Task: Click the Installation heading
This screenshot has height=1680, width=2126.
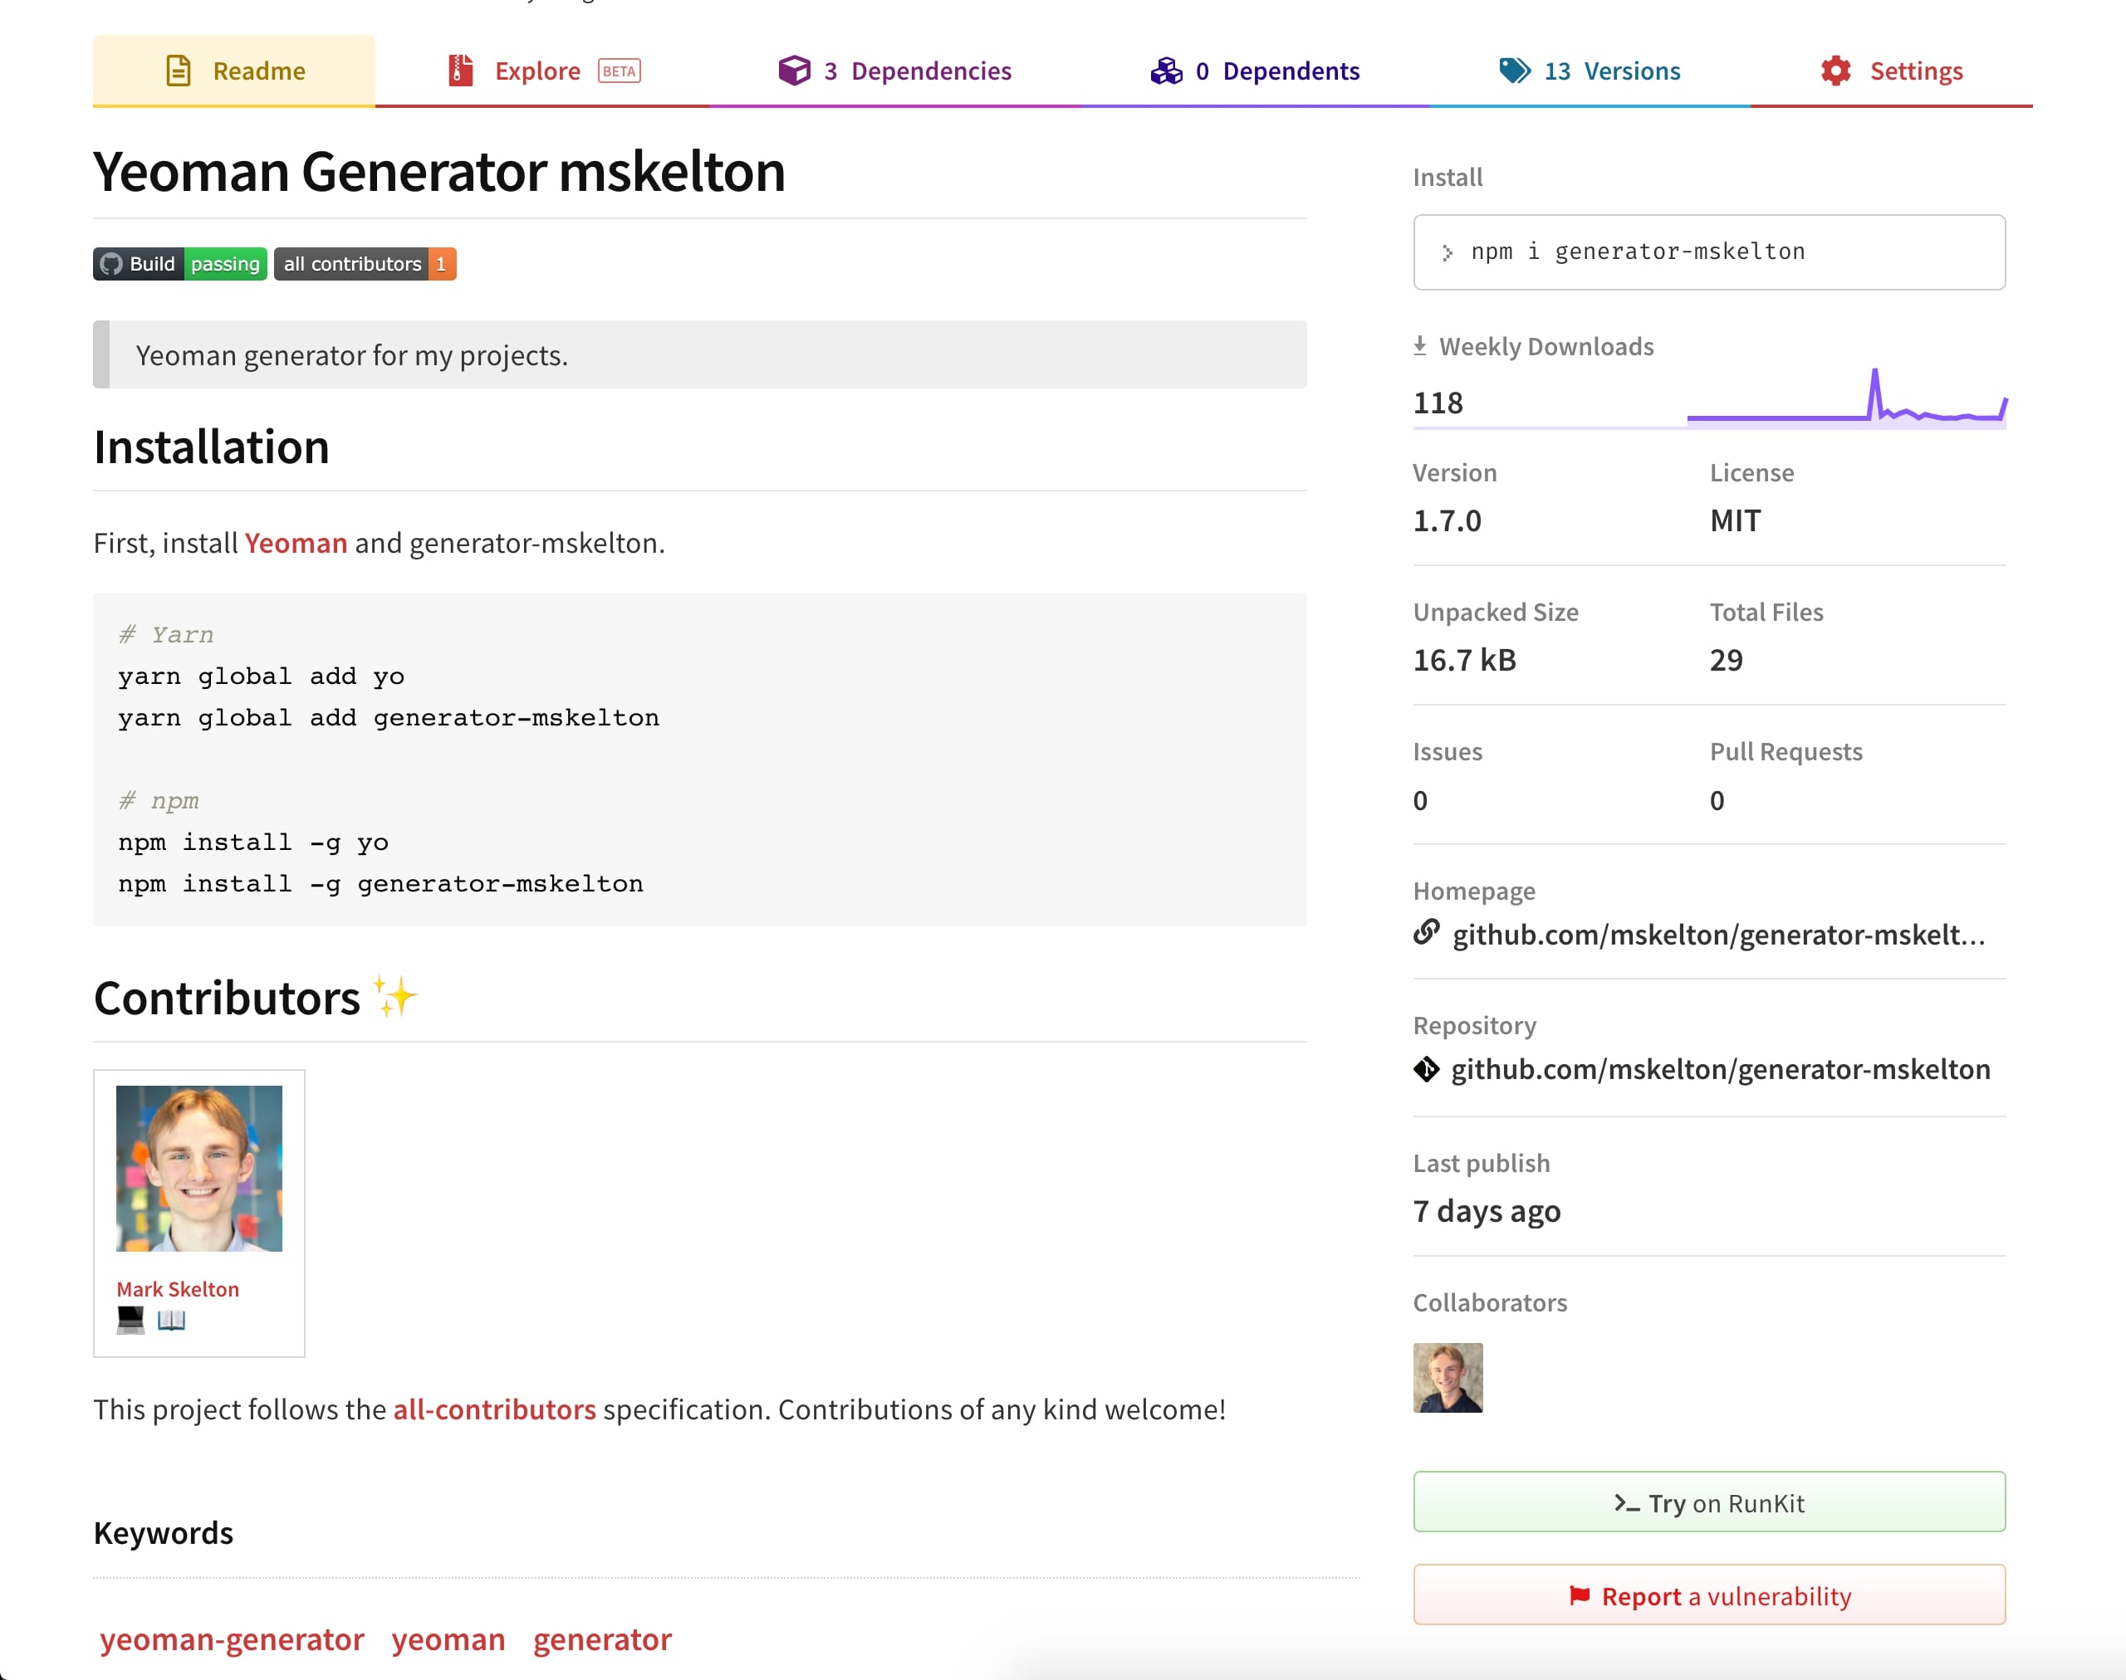Action: tap(212, 447)
